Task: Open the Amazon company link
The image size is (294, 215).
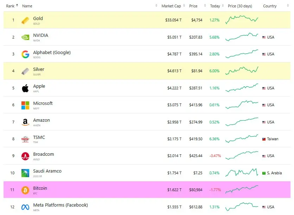Action: [41, 120]
